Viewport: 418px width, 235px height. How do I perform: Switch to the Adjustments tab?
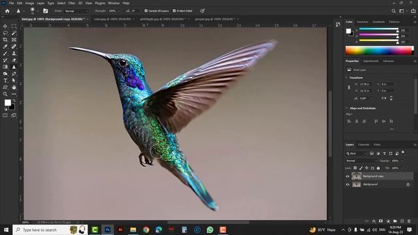click(x=370, y=61)
